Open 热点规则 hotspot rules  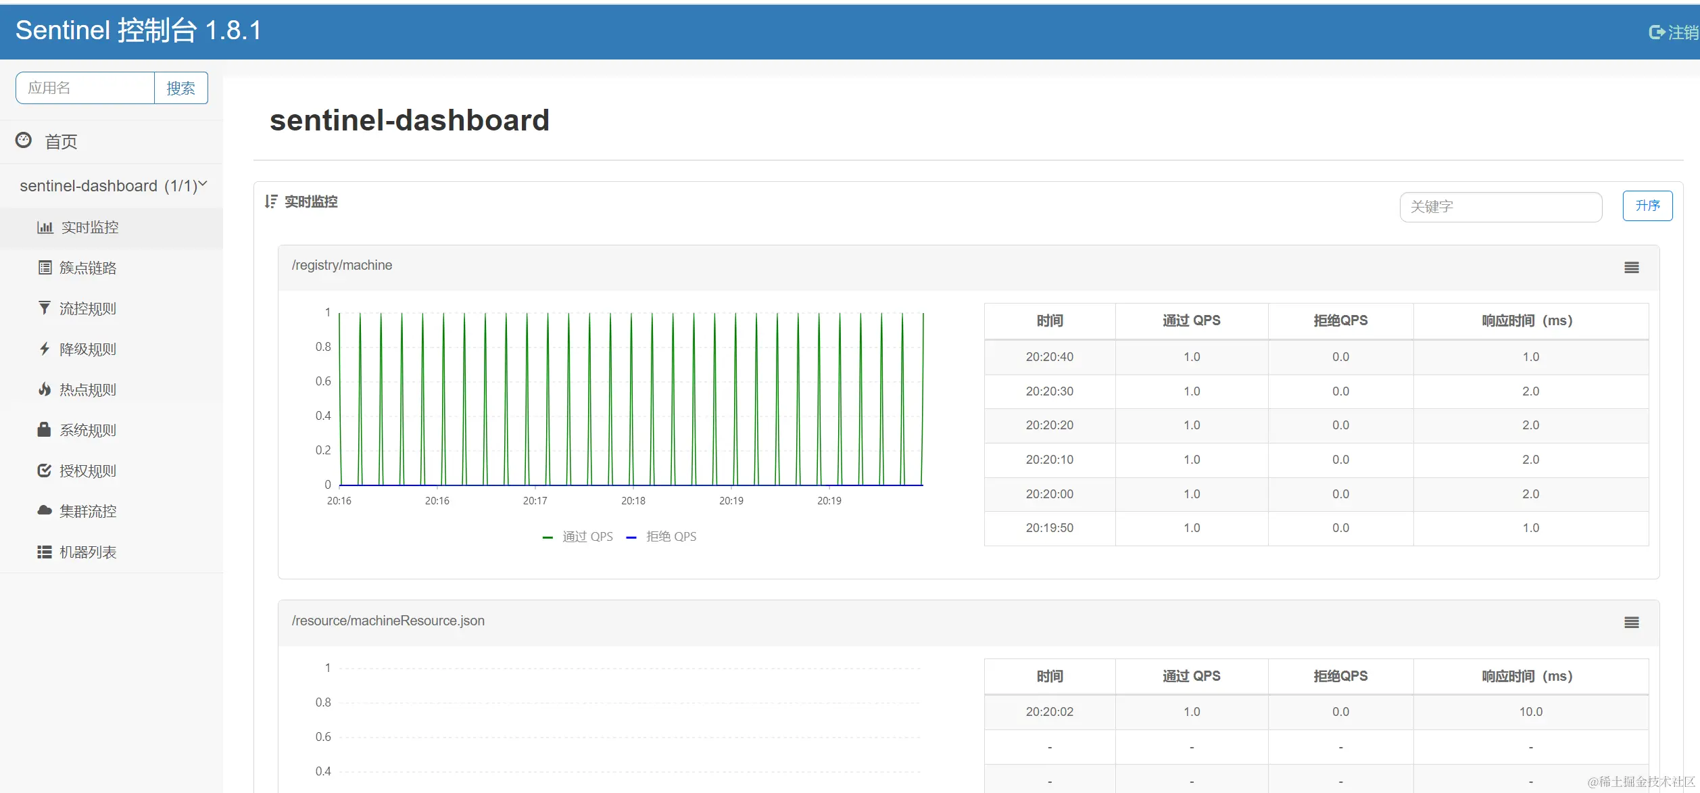87,389
